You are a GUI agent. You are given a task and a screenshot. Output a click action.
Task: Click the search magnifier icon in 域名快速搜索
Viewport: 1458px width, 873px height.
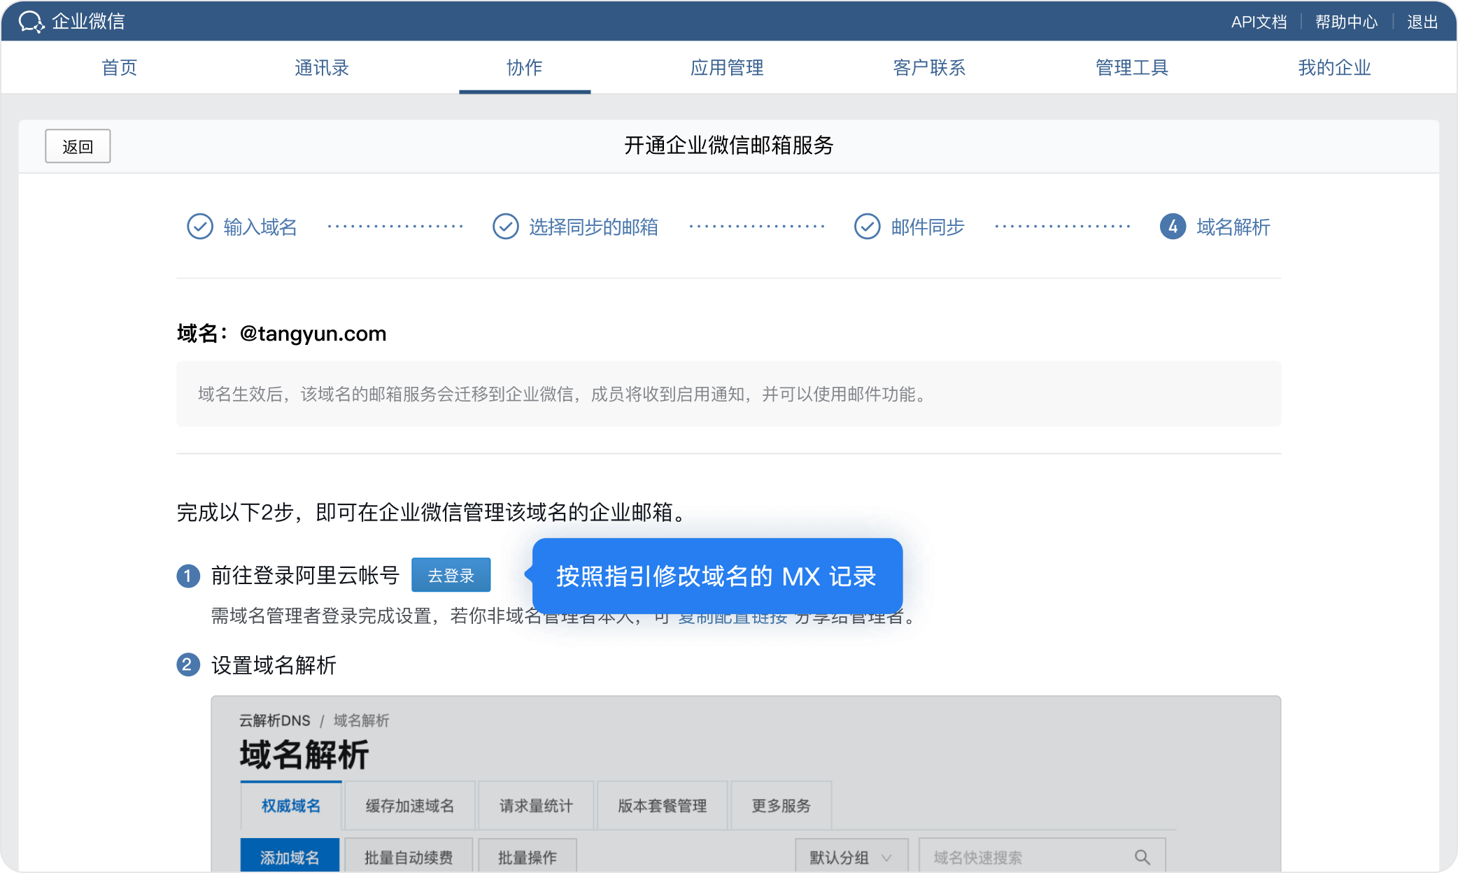pyautogui.click(x=1142, y=857)
